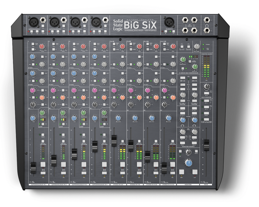Engage the COMP IN button on channel 2
The height and width of the screenshot is (207, 259).
pos(63,124)
